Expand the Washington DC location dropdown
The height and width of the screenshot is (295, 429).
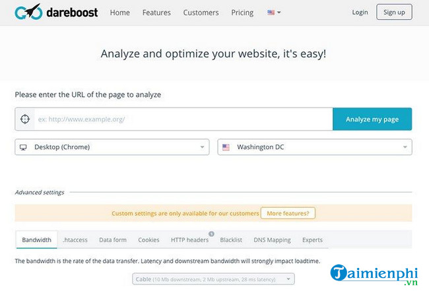coord(315,147)
